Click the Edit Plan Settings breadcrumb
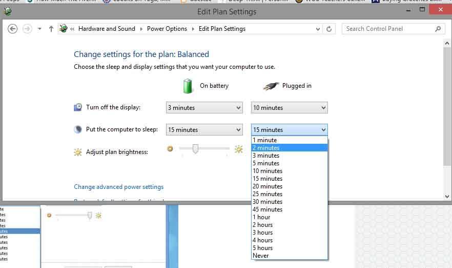 (222, 29)
